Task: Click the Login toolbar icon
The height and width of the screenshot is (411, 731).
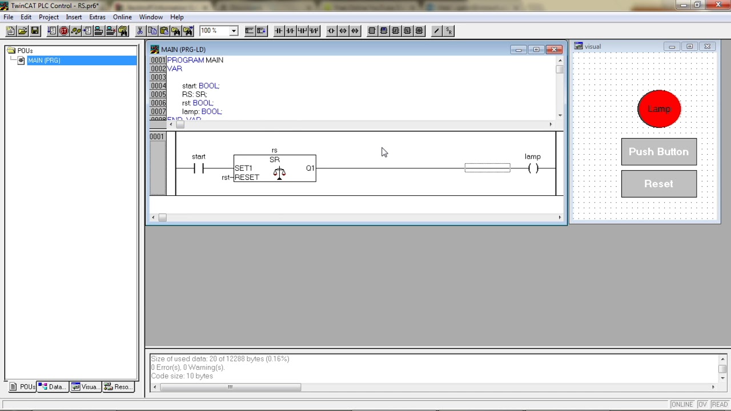Action: 99,31
